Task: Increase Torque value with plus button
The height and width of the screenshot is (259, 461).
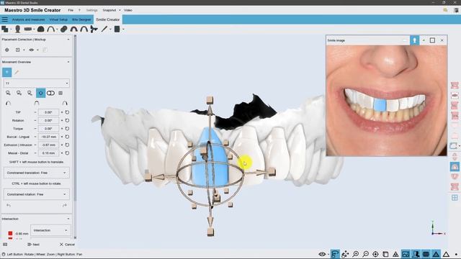Action: point(62,129)
